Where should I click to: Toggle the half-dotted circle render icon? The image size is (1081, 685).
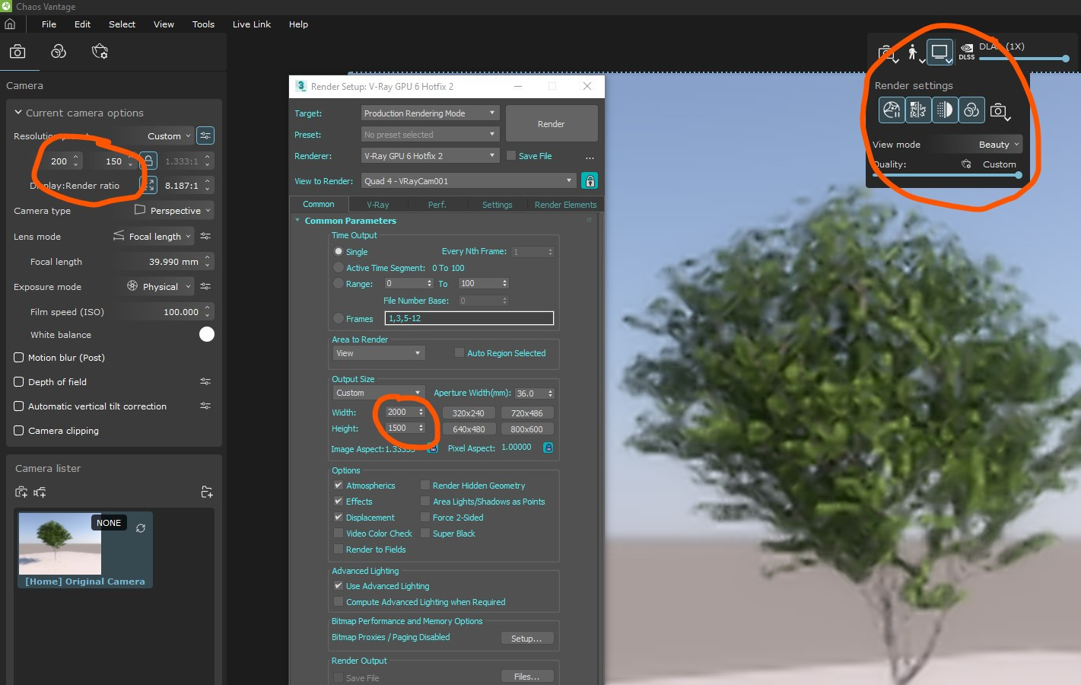[945, 110]
